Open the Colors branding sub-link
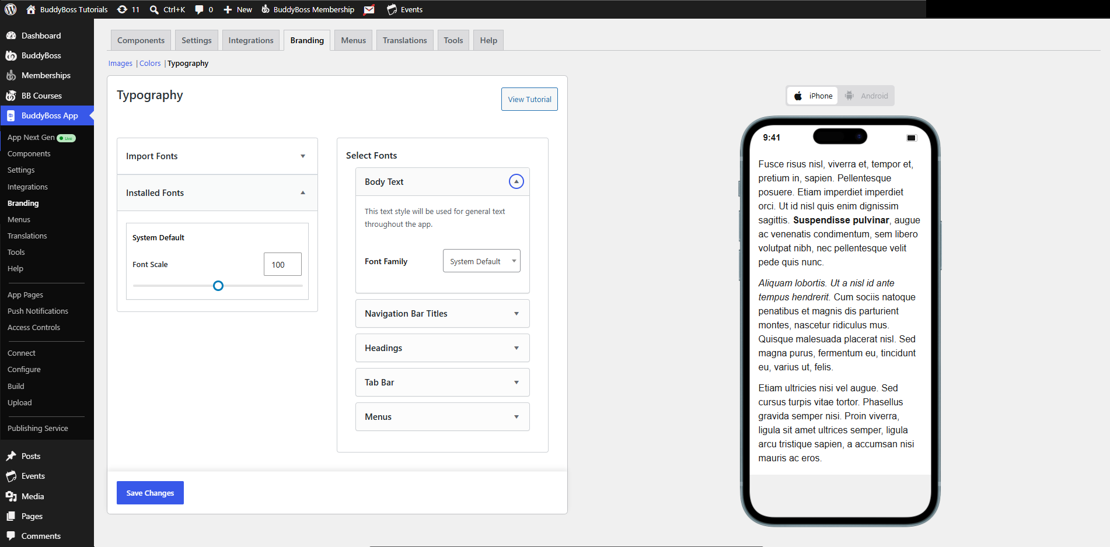The width and height of the screenshot is (1110, 547). coord(150,64)
